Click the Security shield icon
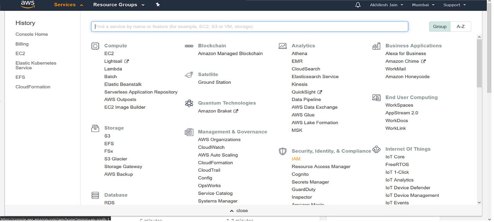The height and width of the screenshot is (222, 494). pyautogui.click(x=283, y=151)
